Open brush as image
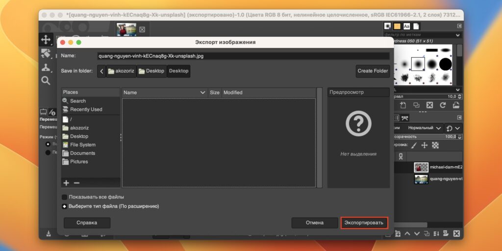502x251 pixels. pyautogui.click(x=456, y=105)
